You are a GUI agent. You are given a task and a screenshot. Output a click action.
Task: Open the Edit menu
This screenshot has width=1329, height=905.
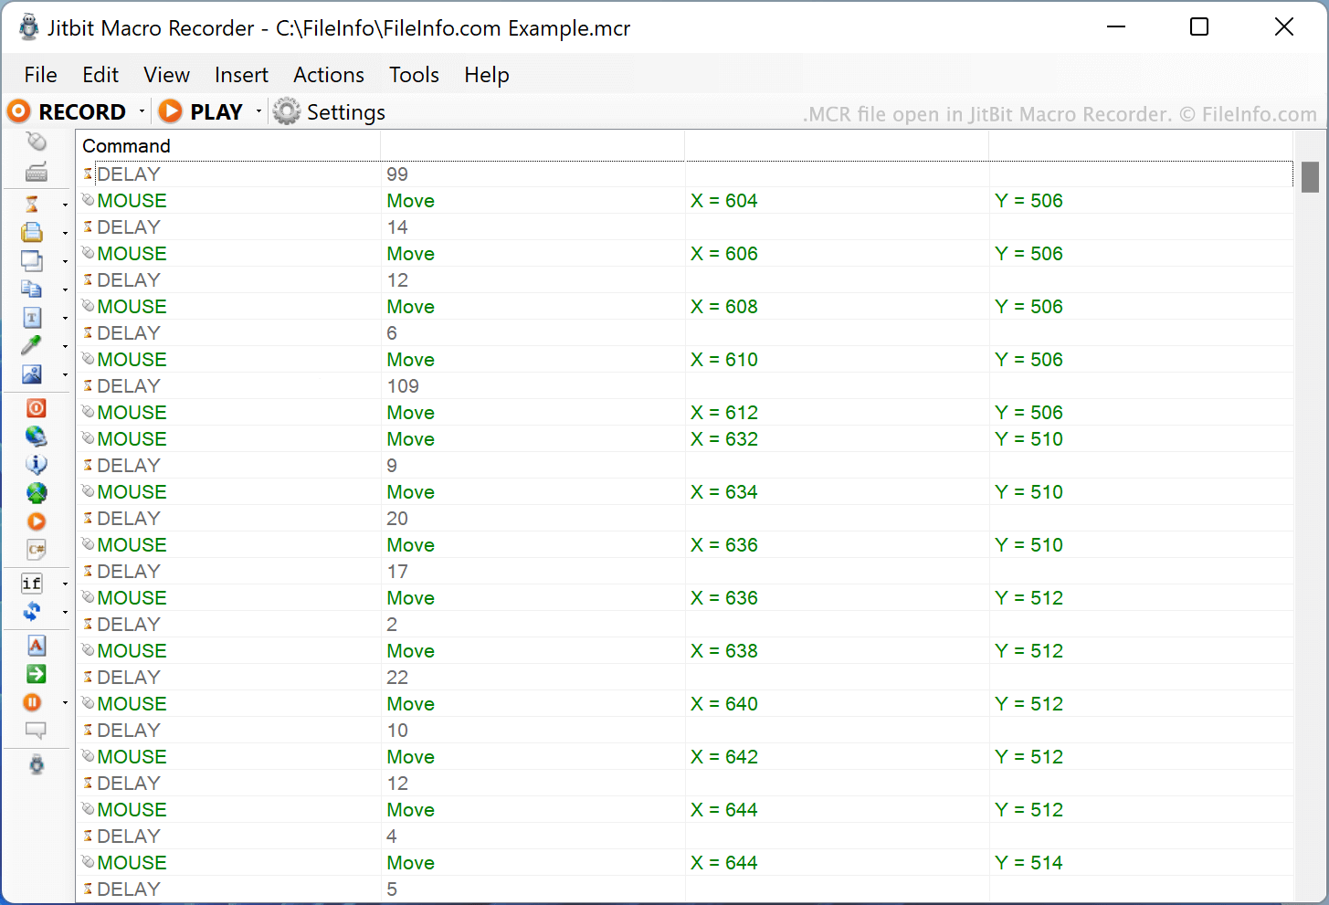click(x=100, y=75)
